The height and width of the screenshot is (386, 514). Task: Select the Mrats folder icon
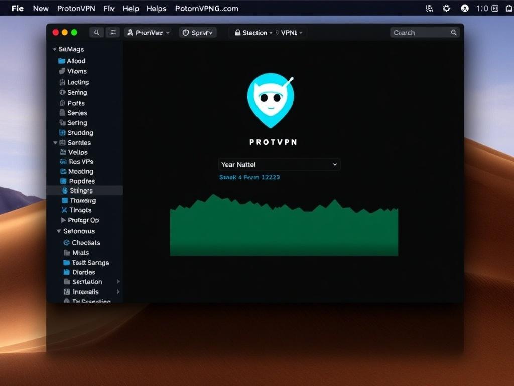pos(67,253)
